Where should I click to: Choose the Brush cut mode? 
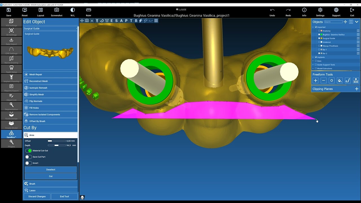[x=50, y=184]
